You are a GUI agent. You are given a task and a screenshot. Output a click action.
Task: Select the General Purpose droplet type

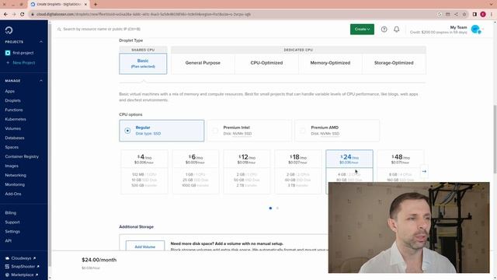pyautogui.click(x=203, y=63)
